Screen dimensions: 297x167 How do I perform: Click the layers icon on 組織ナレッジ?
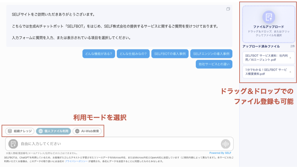[10, 131]
